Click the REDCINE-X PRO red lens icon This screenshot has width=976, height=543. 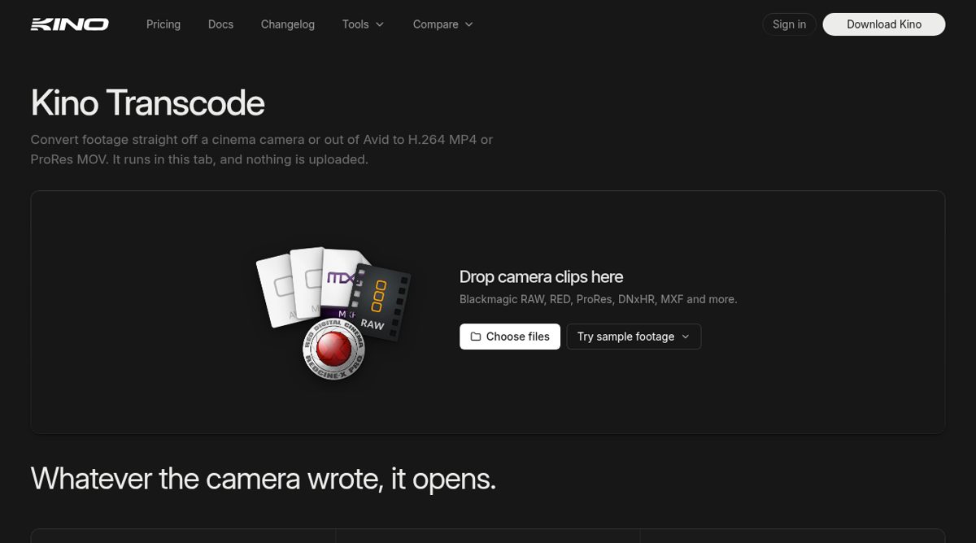click(x=333, y=350)
